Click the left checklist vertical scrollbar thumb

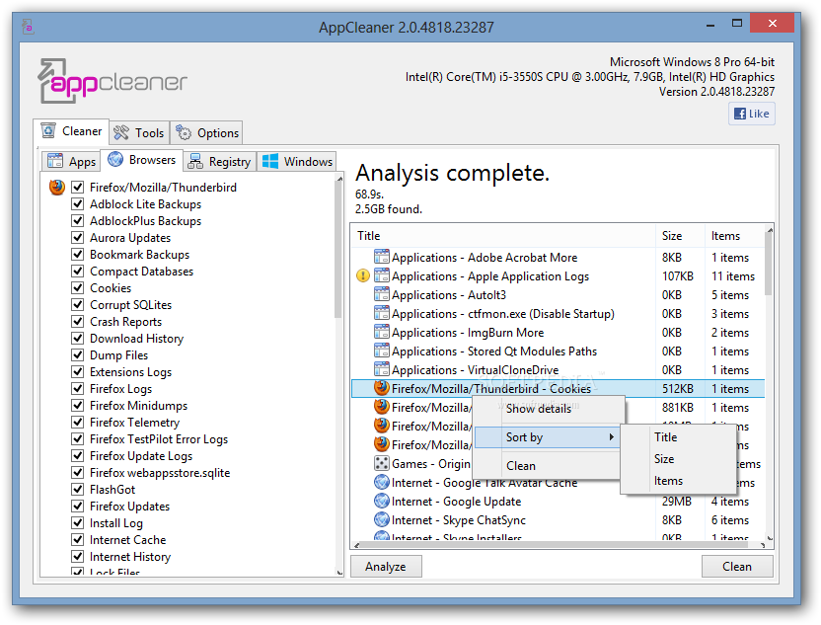[338, 251]
